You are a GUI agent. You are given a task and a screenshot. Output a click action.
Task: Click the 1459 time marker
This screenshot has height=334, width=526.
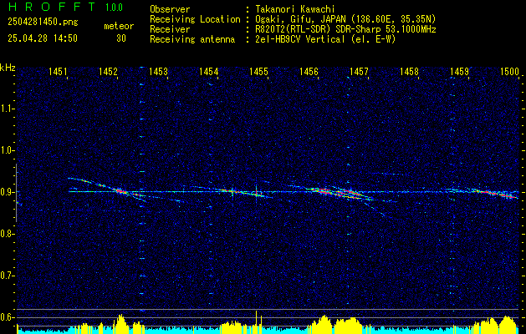click(x=460, y=71)
